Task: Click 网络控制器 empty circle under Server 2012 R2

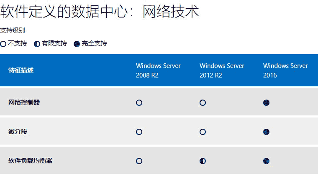Action: [203, 102]
